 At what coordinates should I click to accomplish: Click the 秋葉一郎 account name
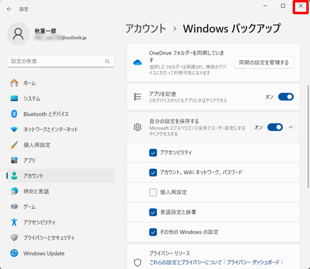pos(45,31)
